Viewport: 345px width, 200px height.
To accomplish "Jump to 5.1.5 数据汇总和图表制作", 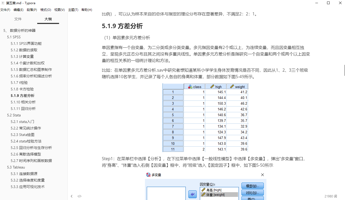I will (31, 70).
